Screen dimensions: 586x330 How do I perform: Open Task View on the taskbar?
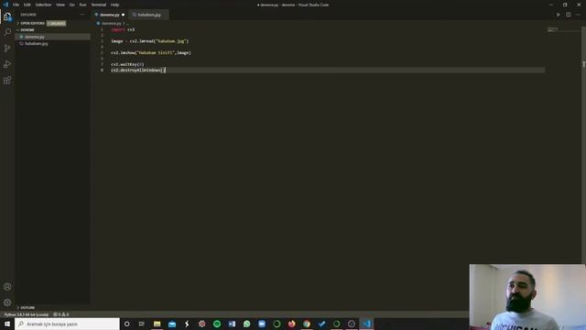(x=142, y=324)
